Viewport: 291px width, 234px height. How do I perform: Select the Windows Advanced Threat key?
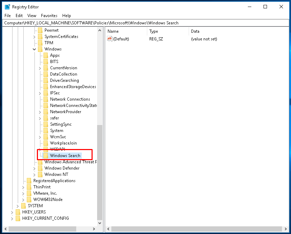(71, 162)
